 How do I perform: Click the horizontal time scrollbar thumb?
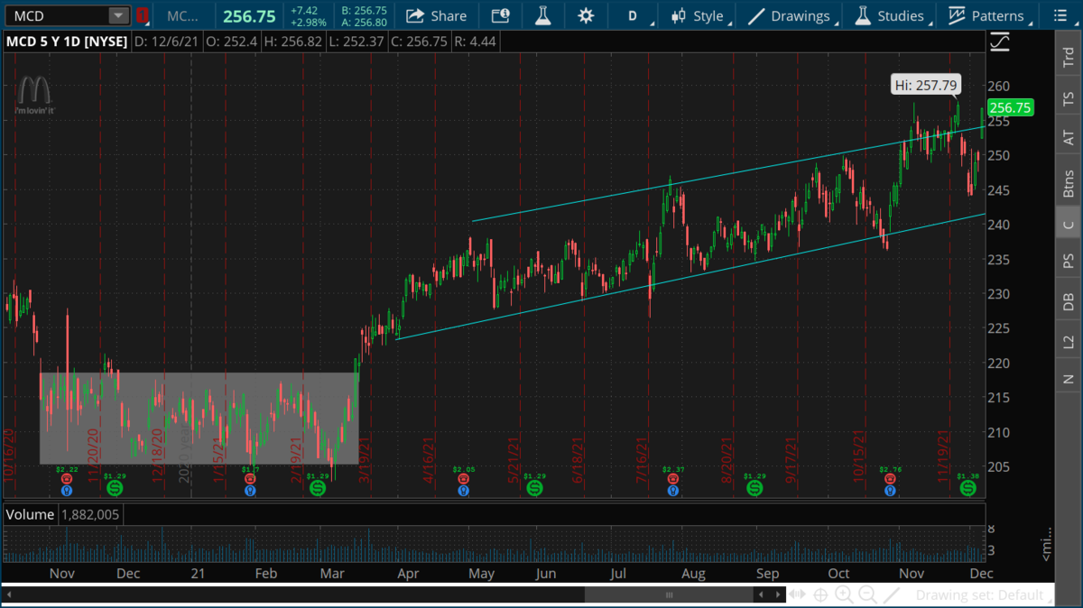point(670,594)
